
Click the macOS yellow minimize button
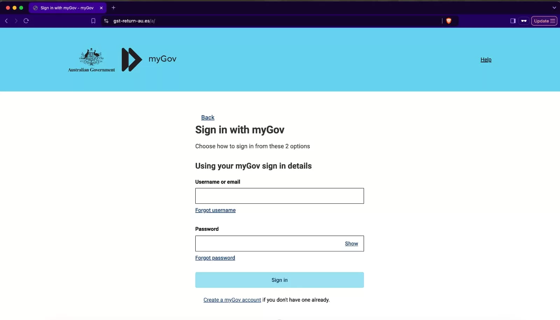(x=15, y=8)
